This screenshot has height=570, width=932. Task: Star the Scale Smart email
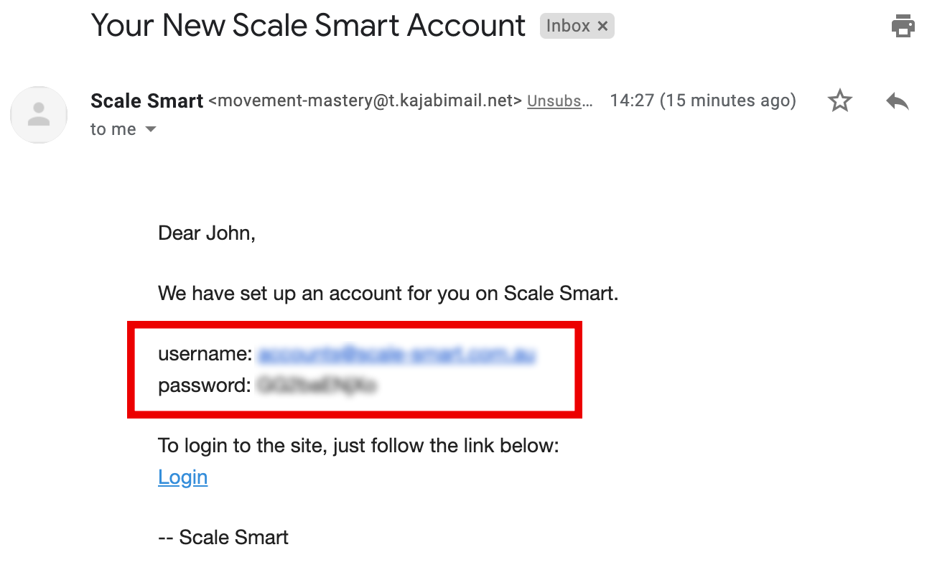[x=839, y=101]
